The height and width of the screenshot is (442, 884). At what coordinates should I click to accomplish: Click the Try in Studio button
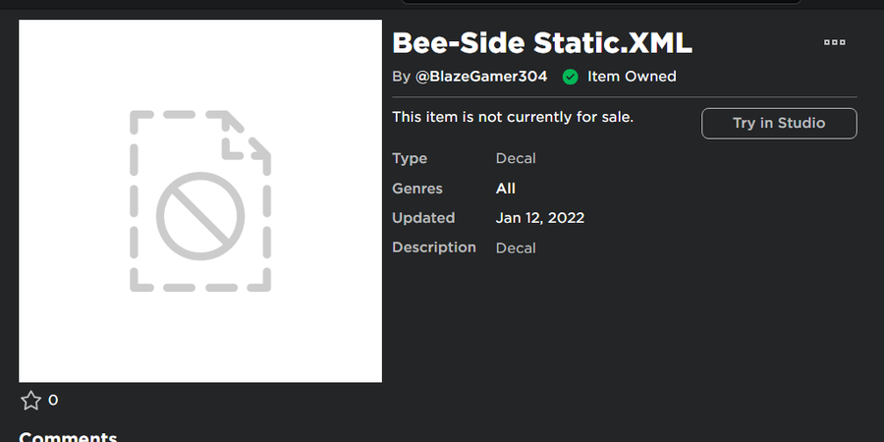pos(779,123)
